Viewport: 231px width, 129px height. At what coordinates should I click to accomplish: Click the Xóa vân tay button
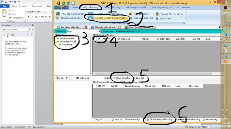[x=211, y=119]
